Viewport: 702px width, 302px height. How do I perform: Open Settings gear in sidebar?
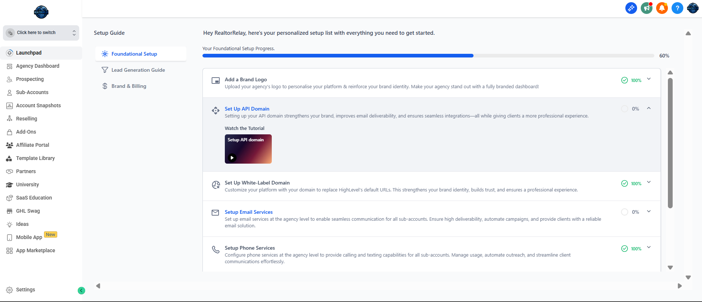coord(10,290)
